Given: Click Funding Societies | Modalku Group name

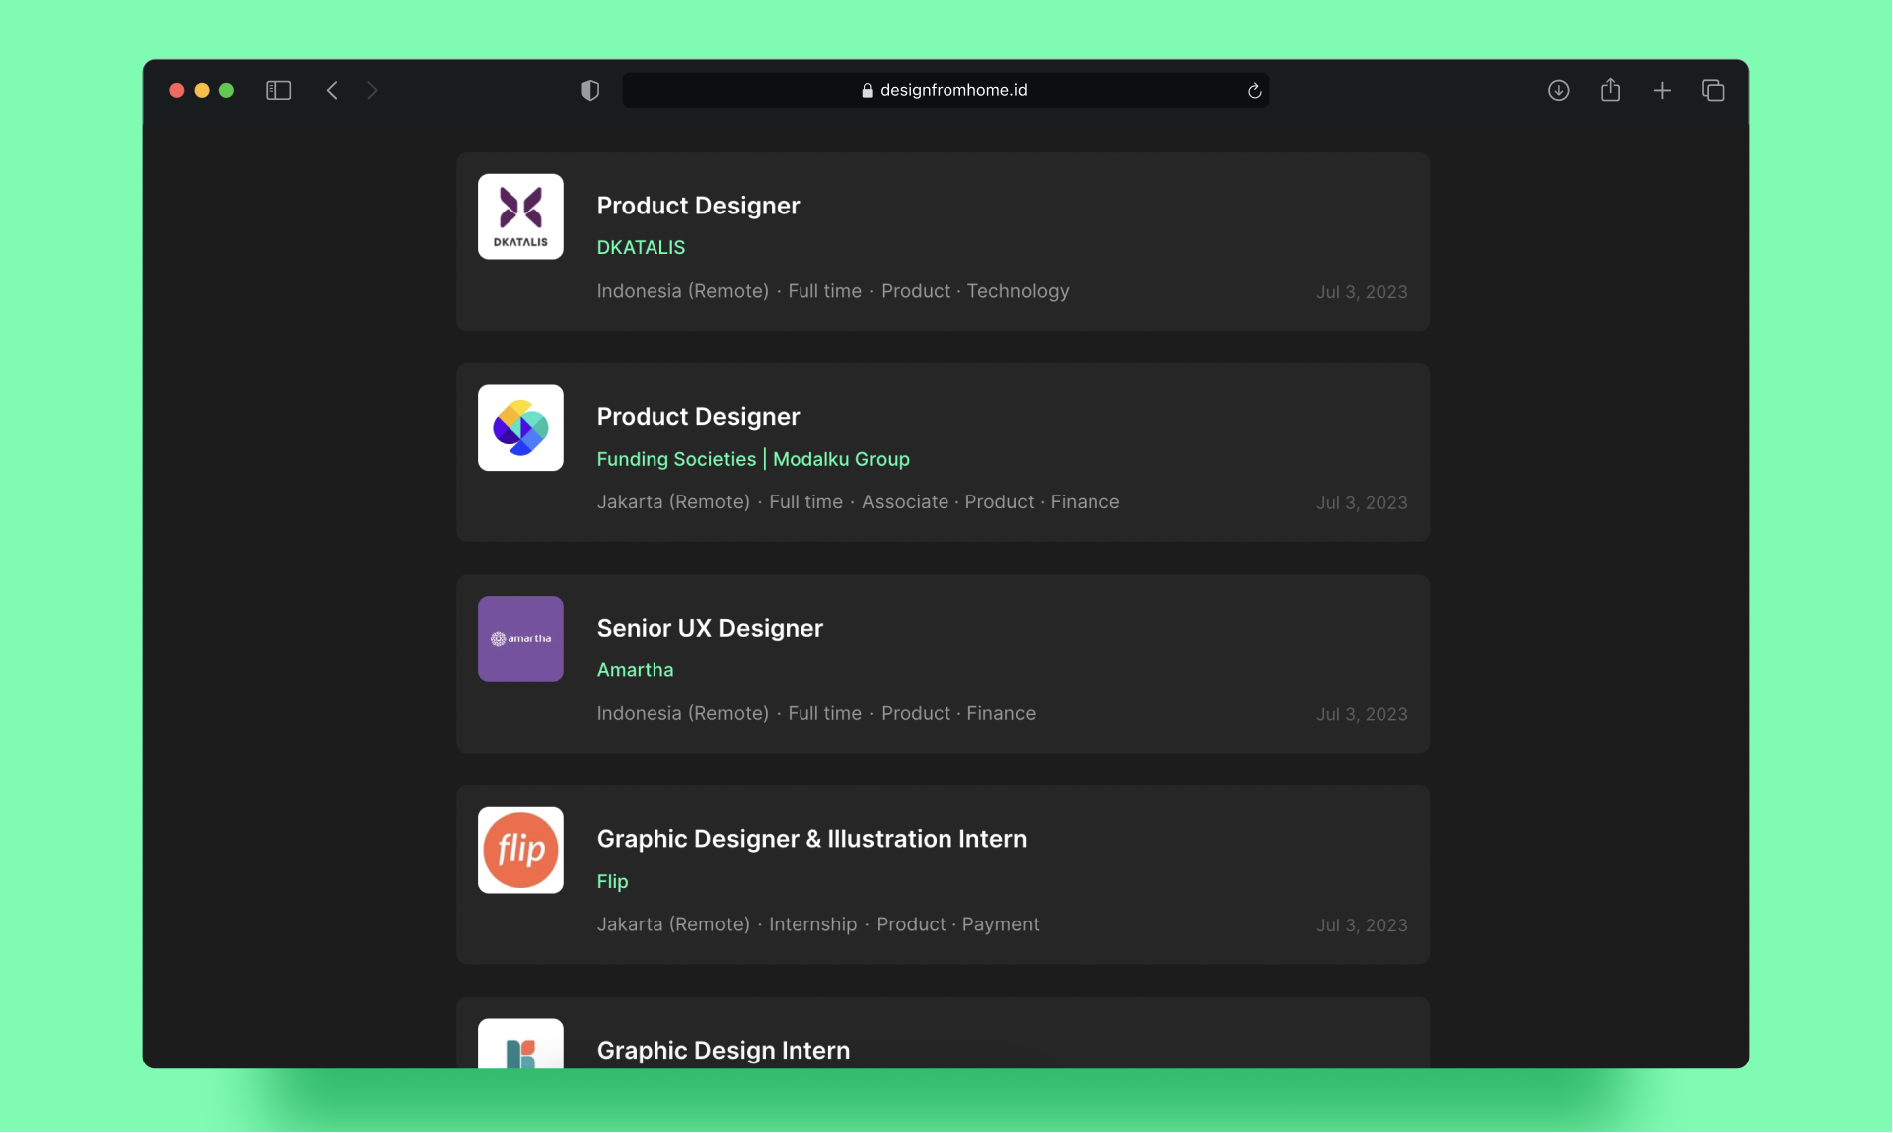Looking at the screenshot, I should coord(753,459).
